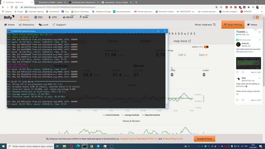The height and width of the screenshot is (149, 265).
Task: Open Microsoft Edge from taskbar
Action: [x=78, y=146]
